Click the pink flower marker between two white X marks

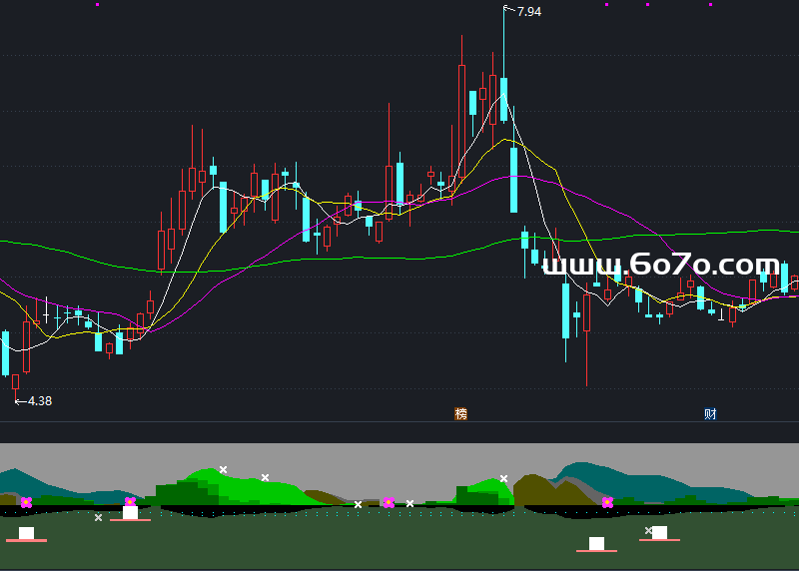(x=388, y=502)
